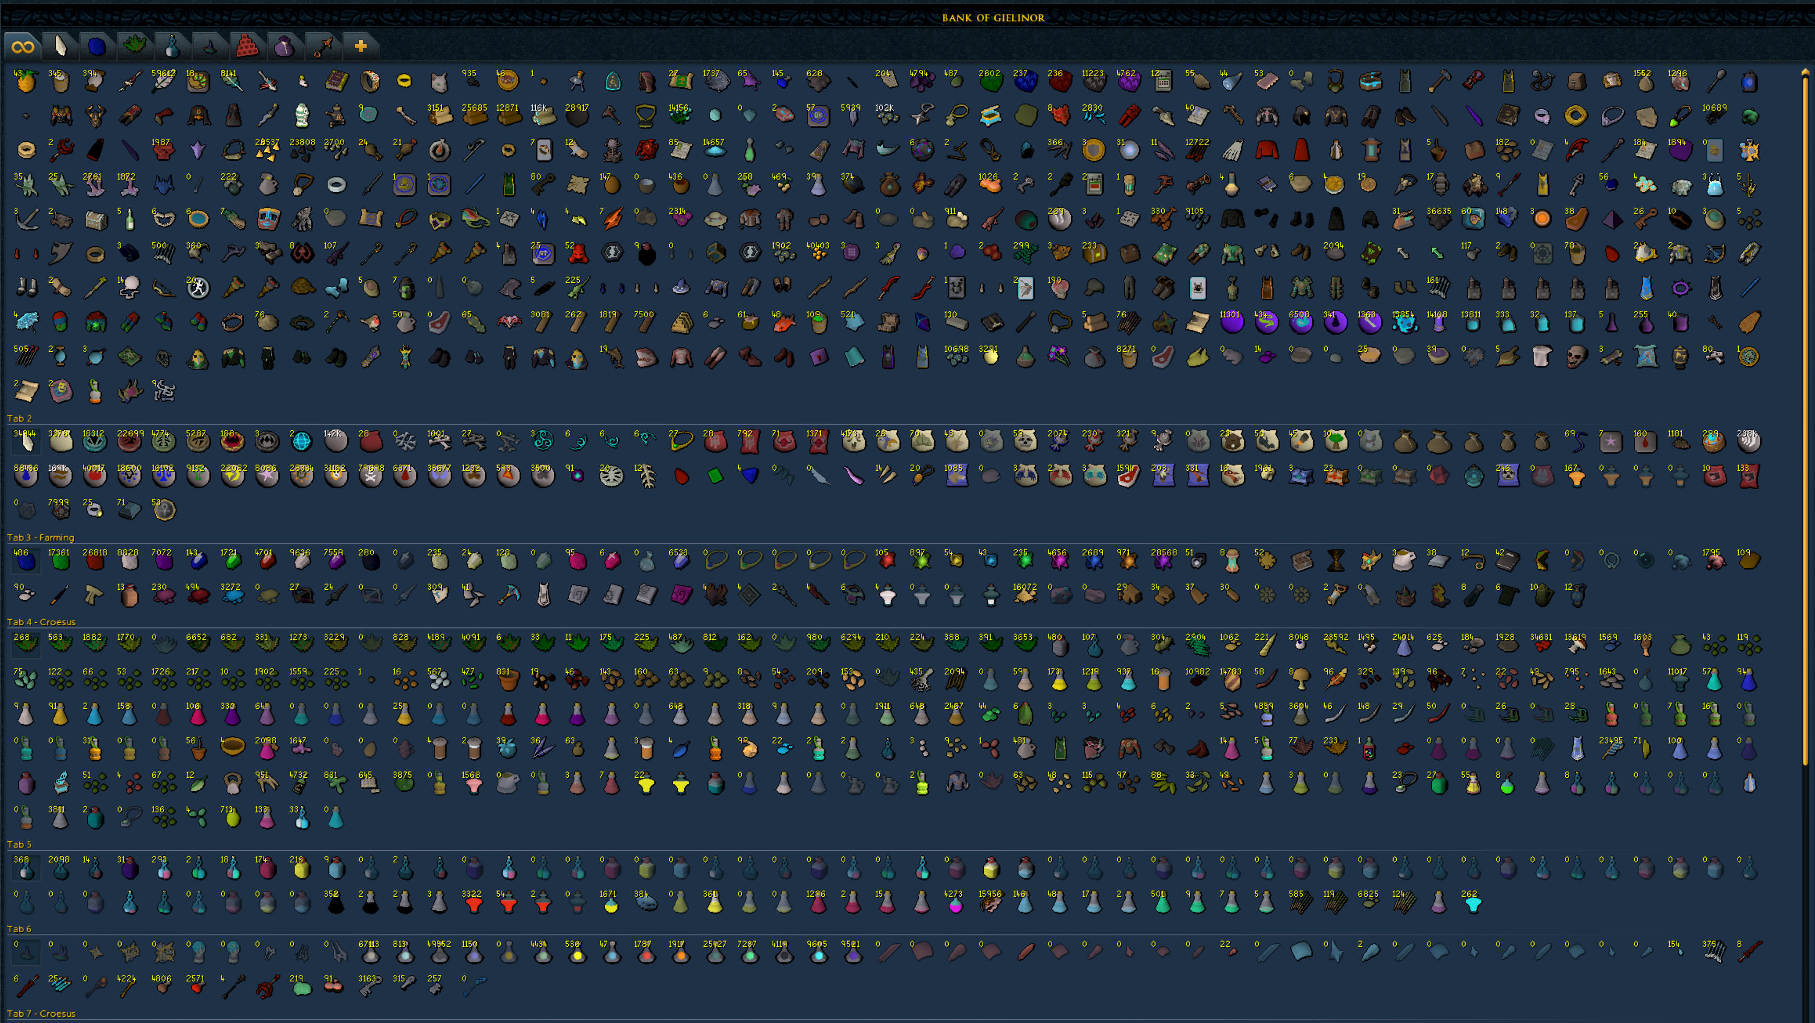Viewport: 1815px width, 1023px height.
Task: Select the key stack of 80
Action: tap(543, 184)
